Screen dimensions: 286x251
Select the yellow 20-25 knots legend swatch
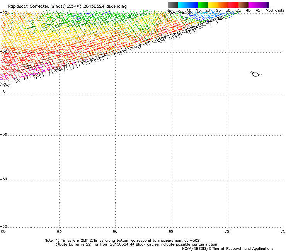point(213,5)
